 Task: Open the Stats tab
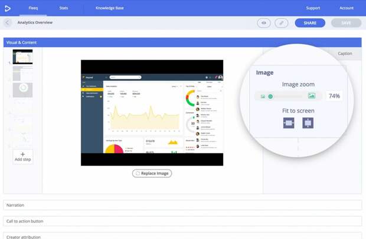click(63, 8)
